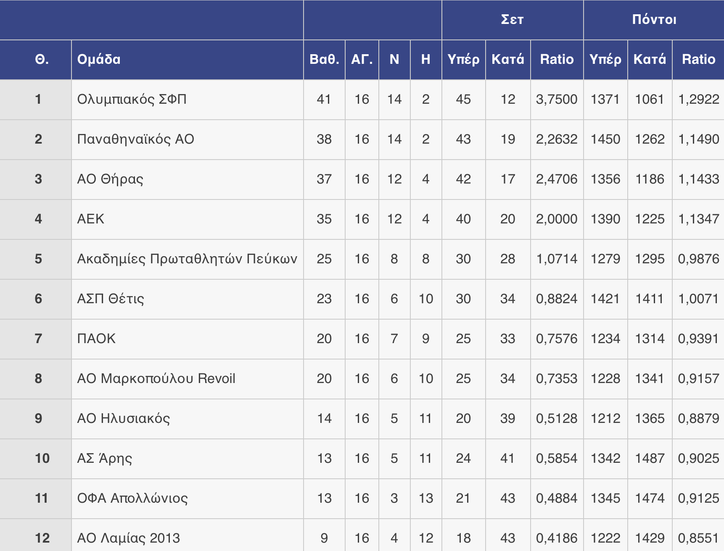Select the ΑΣ Άρης team
The image size is (724, 551).
pos(105,459)
